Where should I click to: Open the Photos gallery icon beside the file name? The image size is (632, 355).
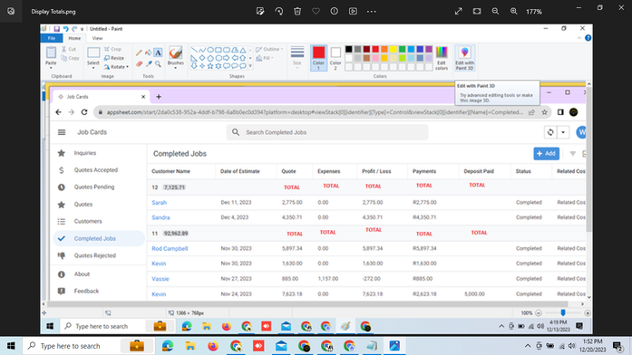click(11, 11)
